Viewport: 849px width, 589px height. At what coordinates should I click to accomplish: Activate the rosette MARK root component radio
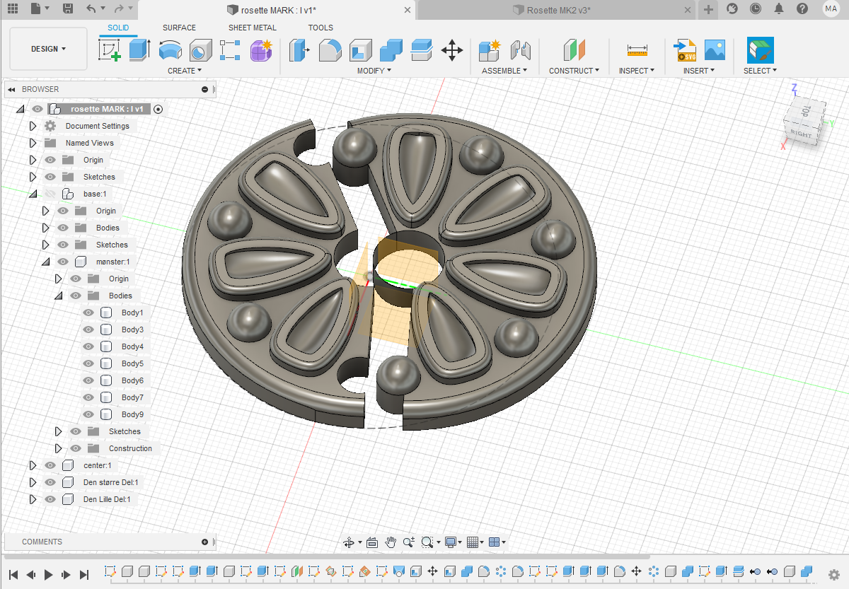[158, 109]
